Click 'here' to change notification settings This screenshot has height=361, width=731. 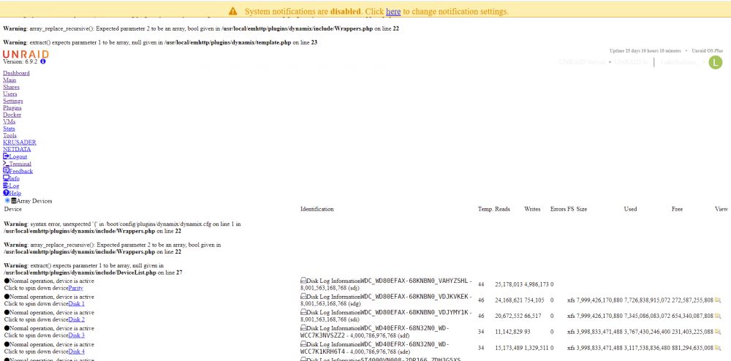(393, 11)
